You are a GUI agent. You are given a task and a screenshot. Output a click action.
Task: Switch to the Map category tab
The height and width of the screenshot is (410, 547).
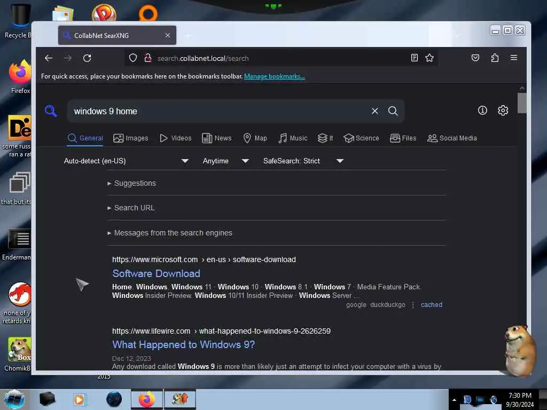click(255, 138)
